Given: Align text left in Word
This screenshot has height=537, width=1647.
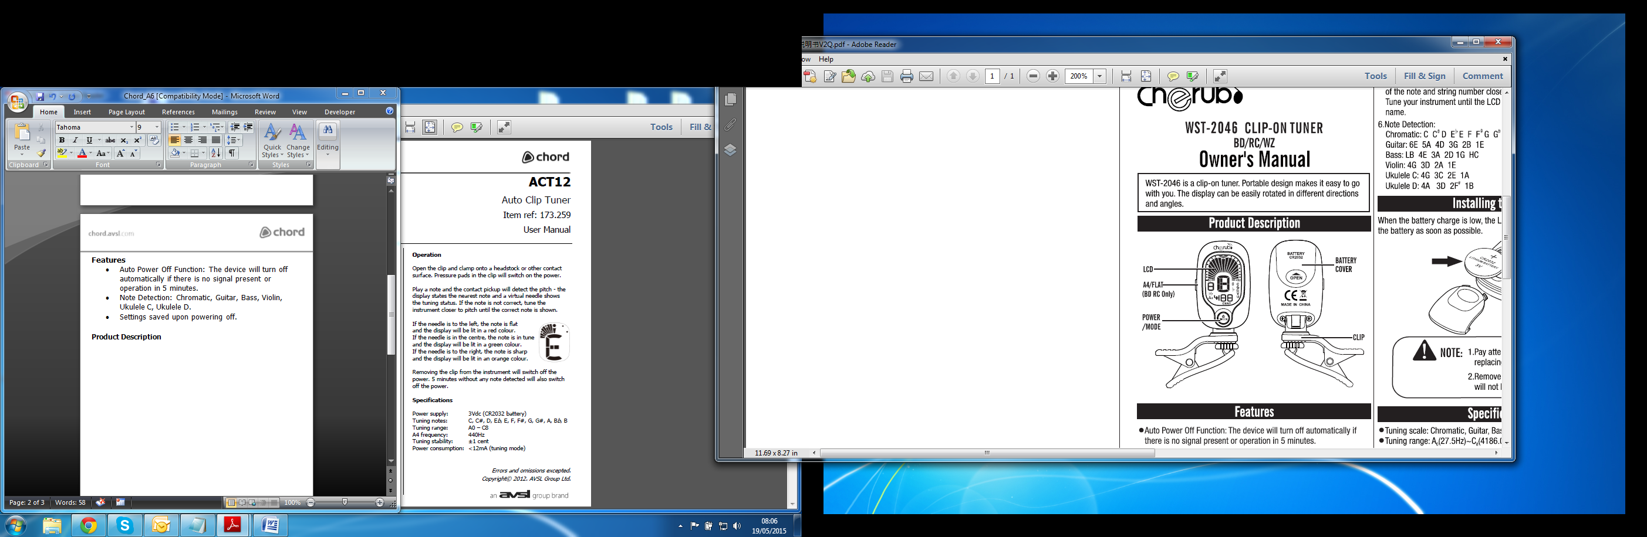Looking at the screenshot, I should pyautogui.click(x=174, y=141).
